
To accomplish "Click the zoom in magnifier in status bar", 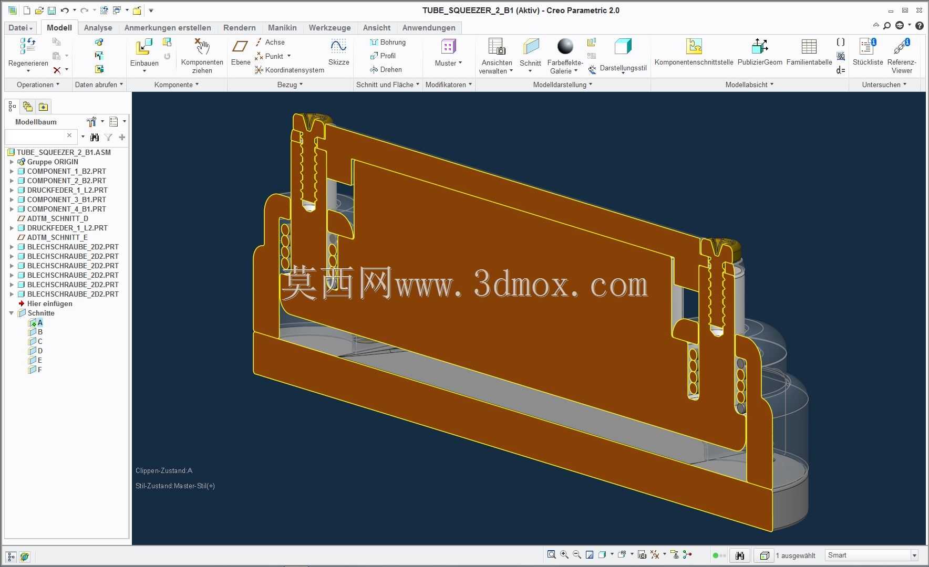I will [x=564, y=555].
